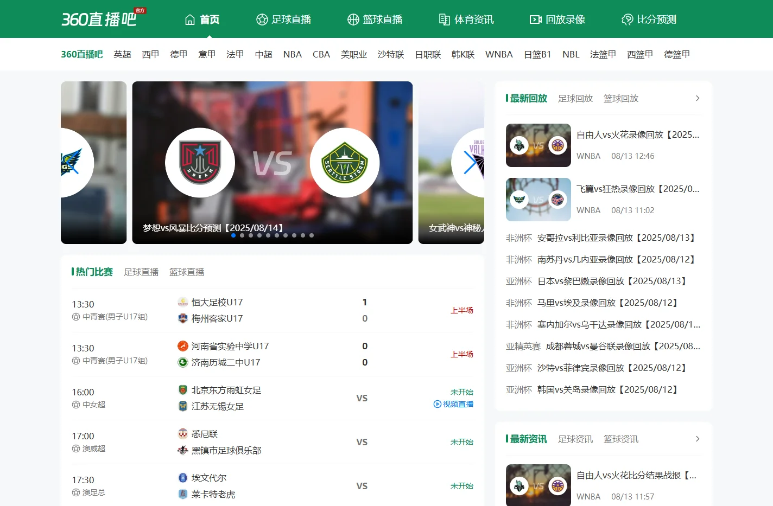This screenshot has width=773, height=506.
Task: Open 视频直播 link for 北京东方雨虹女足 match
Action: tap(453, 404)
